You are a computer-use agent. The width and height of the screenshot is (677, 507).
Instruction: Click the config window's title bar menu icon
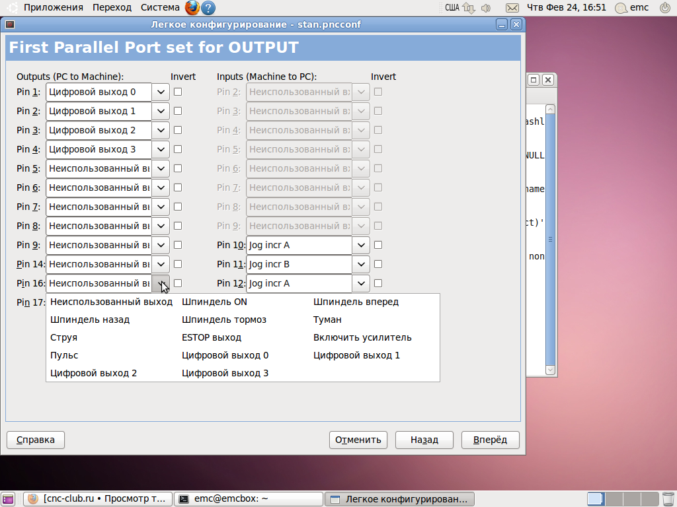[9, 24]
